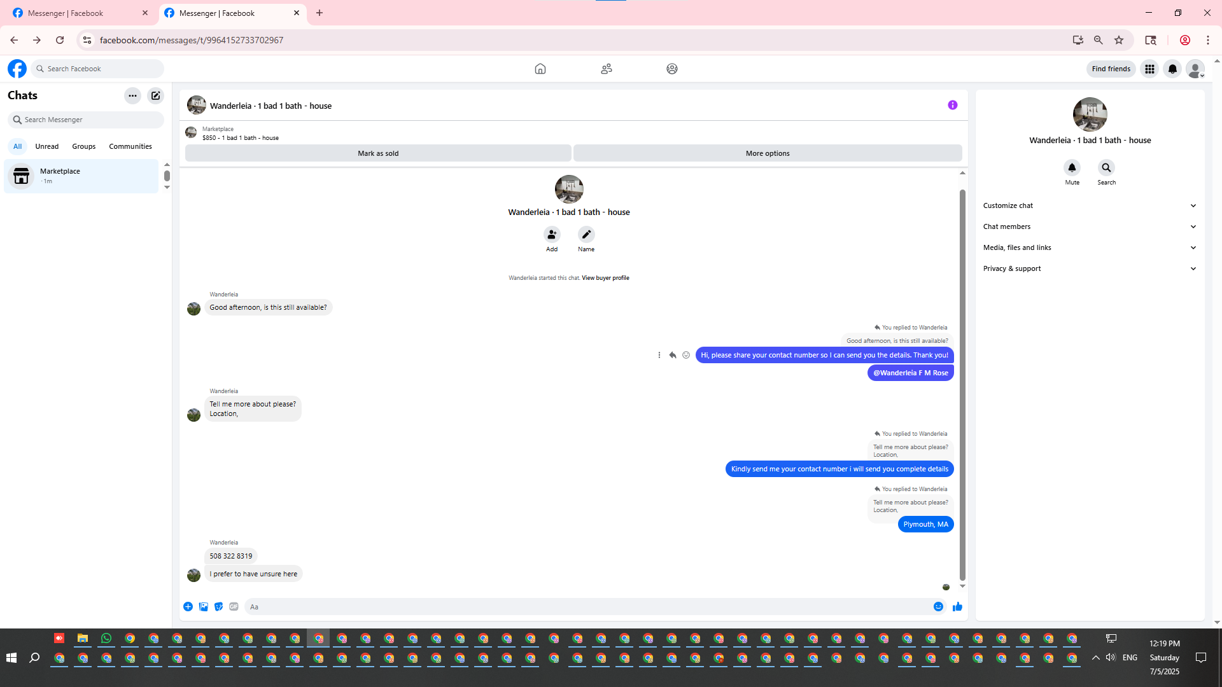
Task: Open Facebook notifications bell
Action: pos(1172,69)
